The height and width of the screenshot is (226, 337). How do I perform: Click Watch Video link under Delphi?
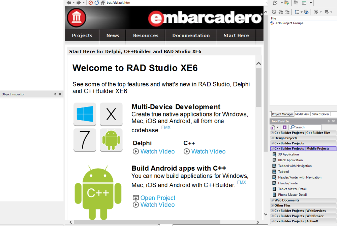(157, 151)
